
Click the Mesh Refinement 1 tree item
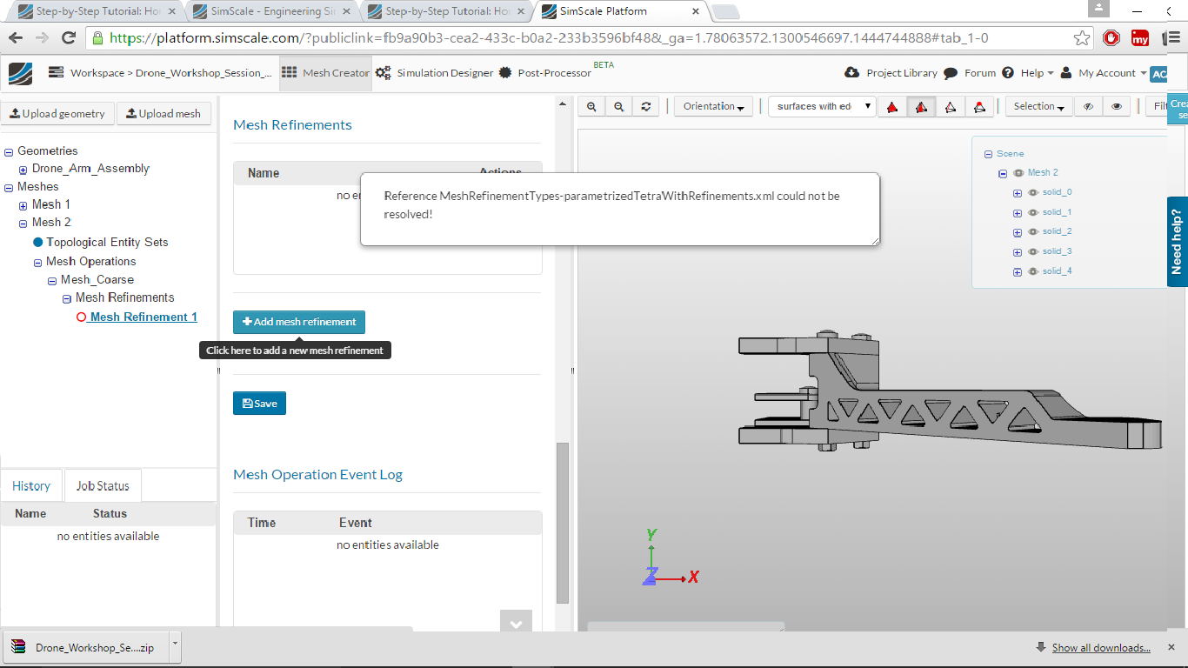[x=143, y=317]
